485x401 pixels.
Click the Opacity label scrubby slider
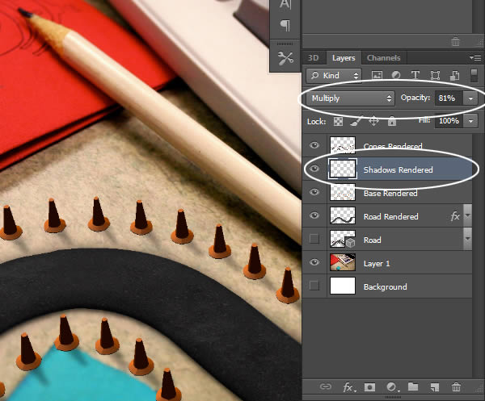pyautogui.click(x=415, y=98)
